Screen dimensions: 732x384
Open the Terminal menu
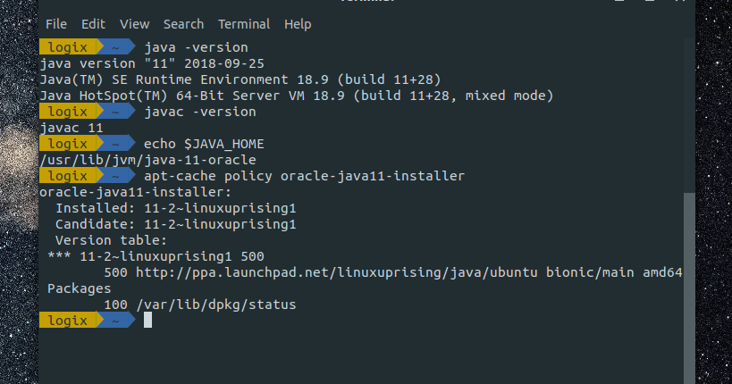(243, 24)
